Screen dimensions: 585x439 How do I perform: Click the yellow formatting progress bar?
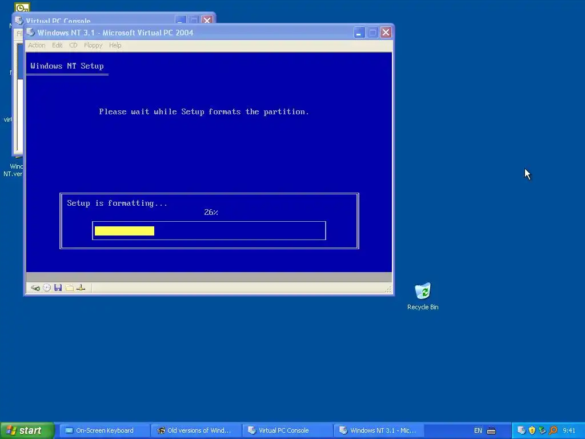pyautogui.click(x=124, y=231)
